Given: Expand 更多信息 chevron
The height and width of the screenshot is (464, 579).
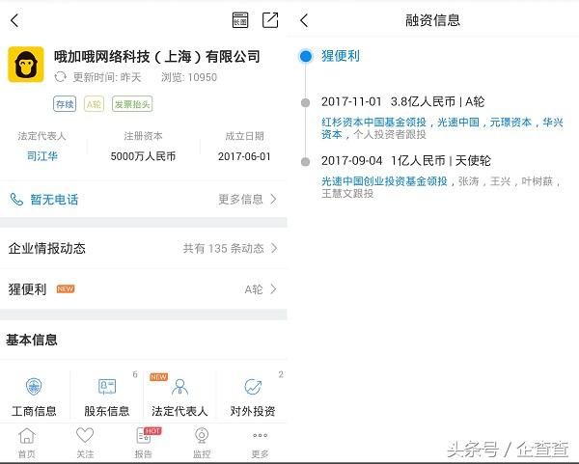Looking at the screenshot, I should tap(274, 200).
